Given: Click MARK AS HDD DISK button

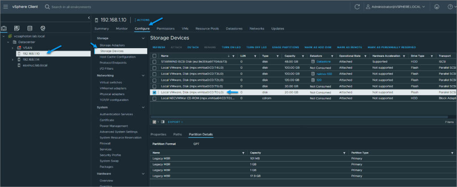Looking at the screenshot, I should tap(318, 47).
